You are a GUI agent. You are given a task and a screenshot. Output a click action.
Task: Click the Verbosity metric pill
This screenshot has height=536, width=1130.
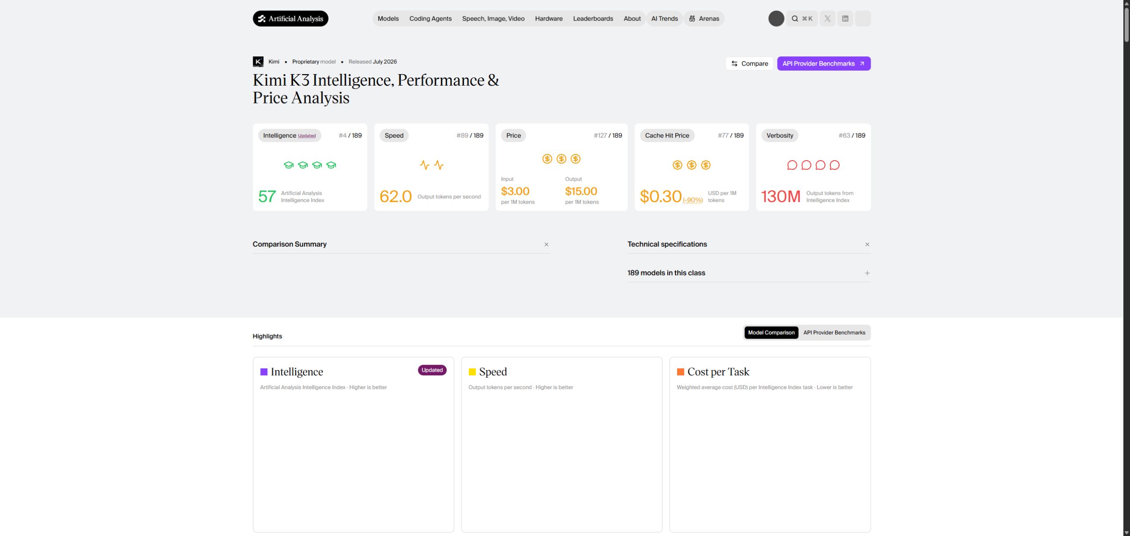coord(779,135)
